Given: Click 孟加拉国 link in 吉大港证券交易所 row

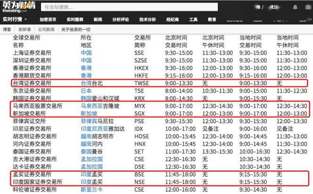Looking at the screenshot, I should point(92,159).
